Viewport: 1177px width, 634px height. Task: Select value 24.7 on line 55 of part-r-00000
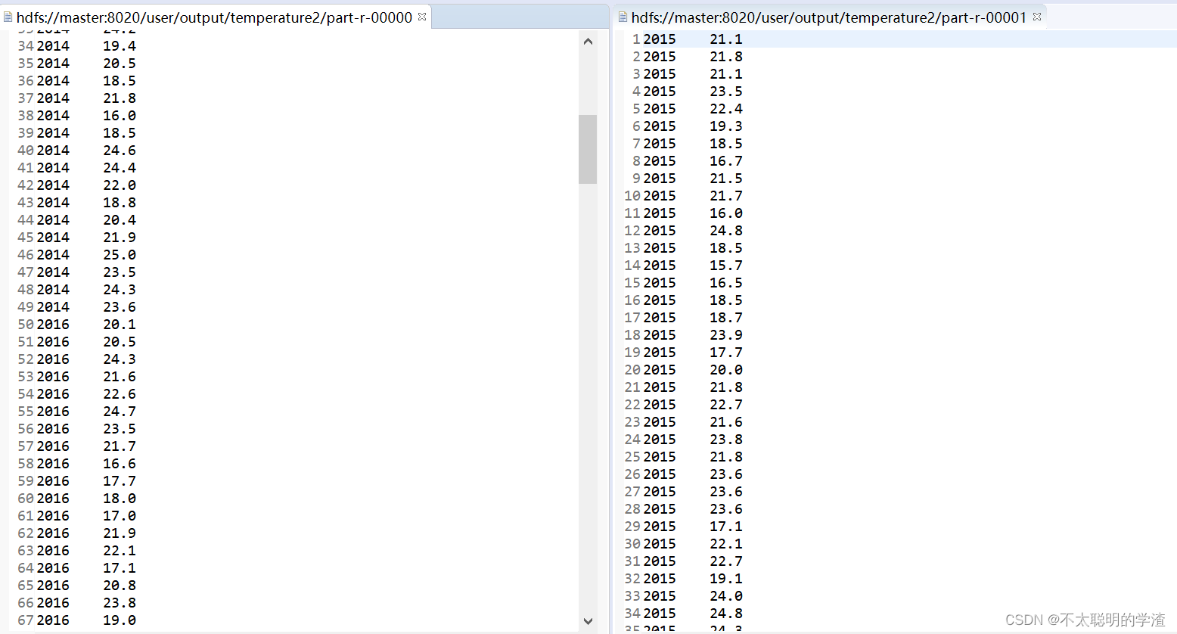[x=120, y=412]
